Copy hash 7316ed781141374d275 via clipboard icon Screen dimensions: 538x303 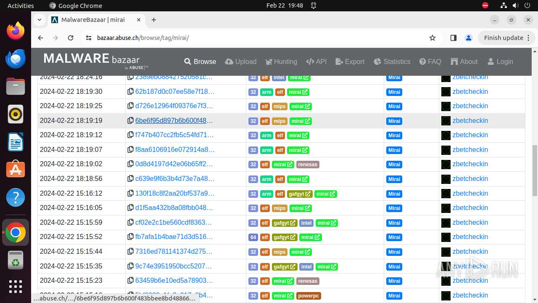tap(131, 252)
